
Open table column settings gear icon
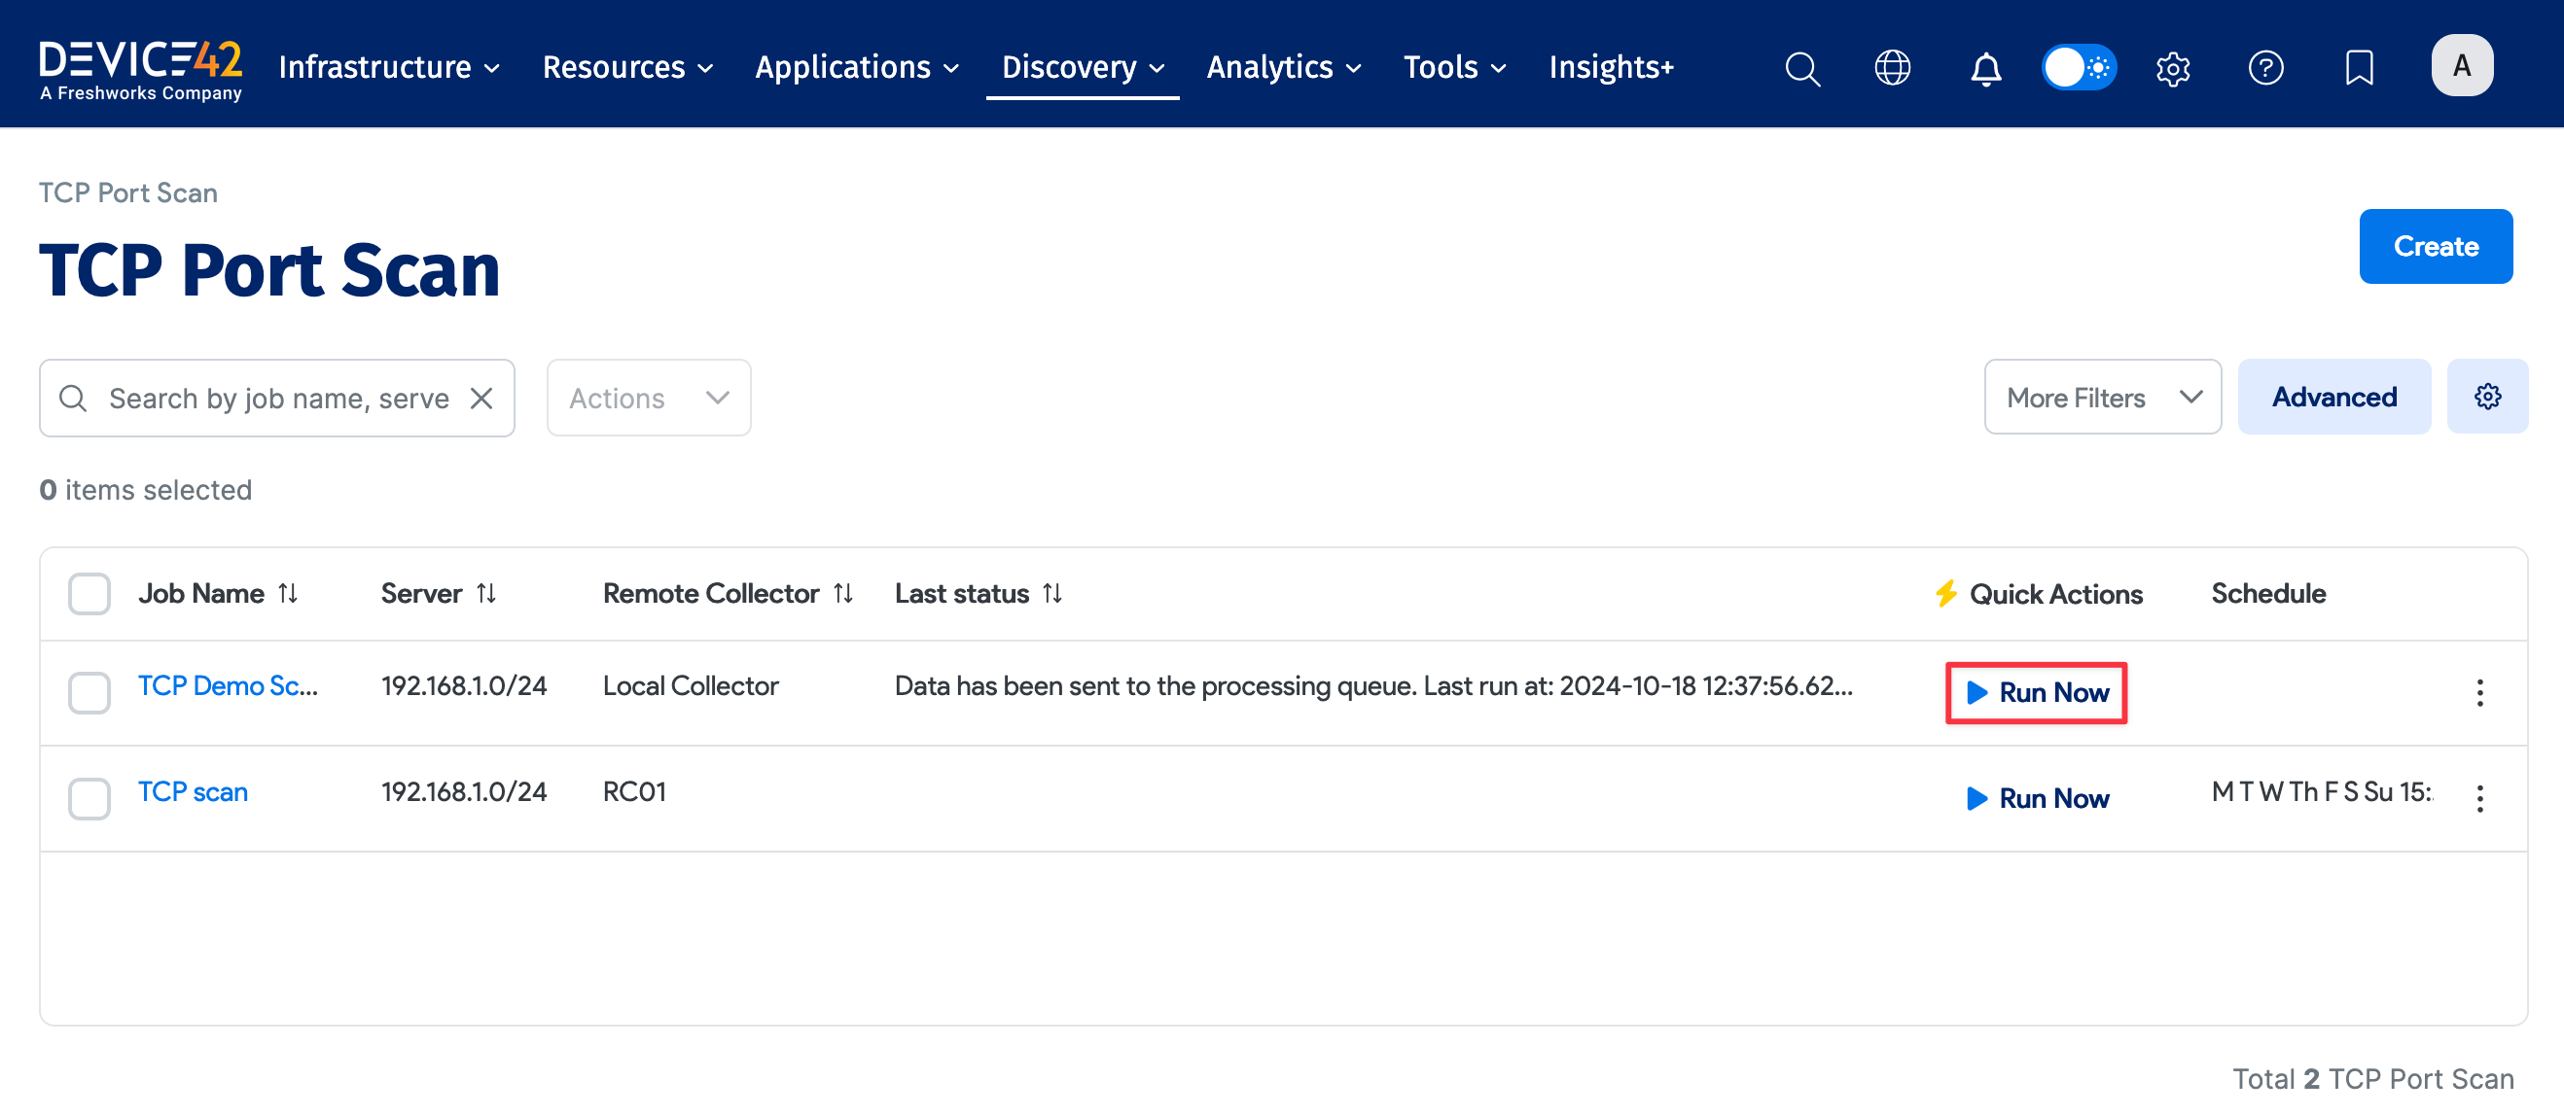(2486, 397)
